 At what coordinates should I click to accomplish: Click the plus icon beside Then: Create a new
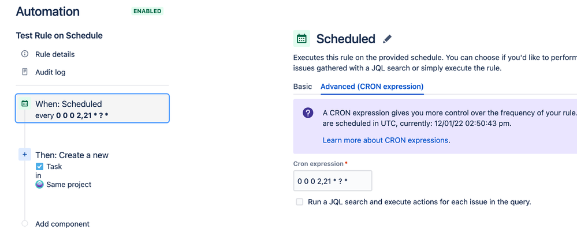[25, 155]
